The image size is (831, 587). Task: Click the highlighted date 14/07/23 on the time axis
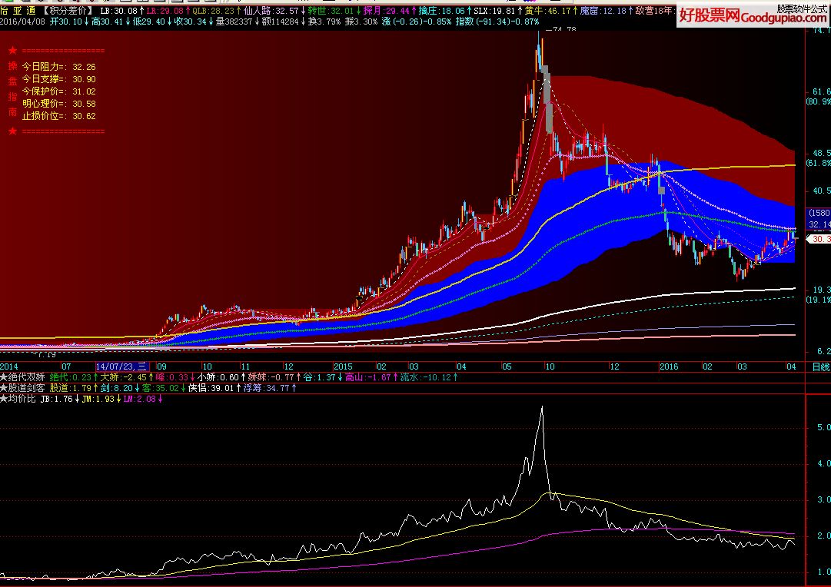pyautogui.click(x=122, y=366)
